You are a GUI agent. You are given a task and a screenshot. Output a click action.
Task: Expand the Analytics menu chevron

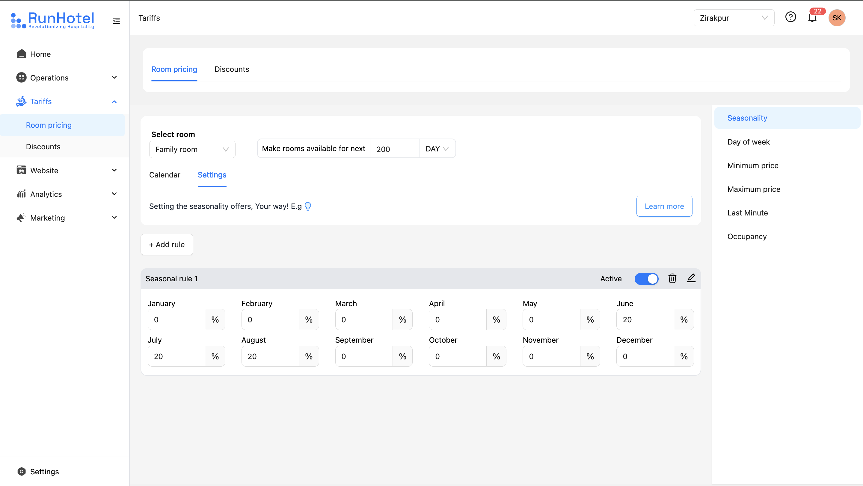coord(114,194)
